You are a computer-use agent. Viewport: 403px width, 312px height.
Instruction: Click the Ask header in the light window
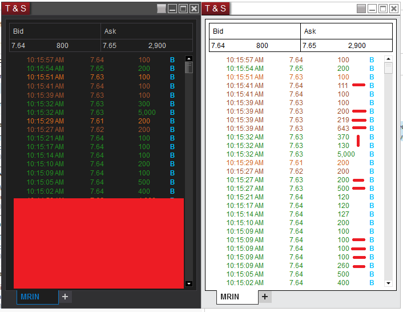point(346,31)
